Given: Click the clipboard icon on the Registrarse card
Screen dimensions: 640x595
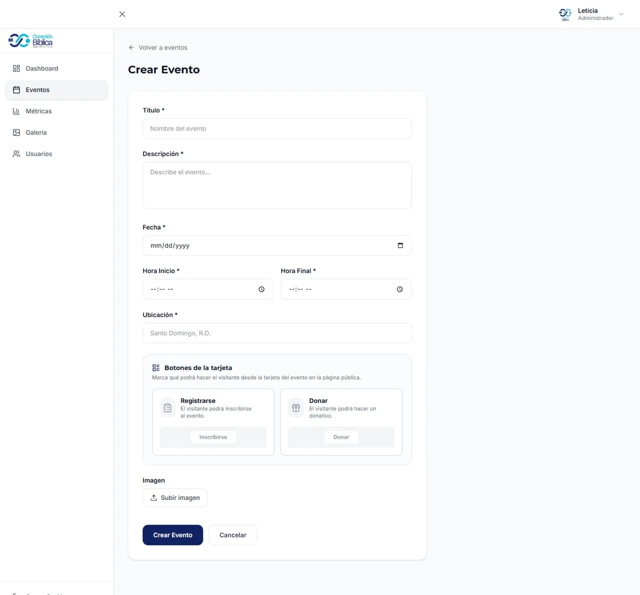Looking at the screenshot, I should pyautogui.click(x=167, y=408).
